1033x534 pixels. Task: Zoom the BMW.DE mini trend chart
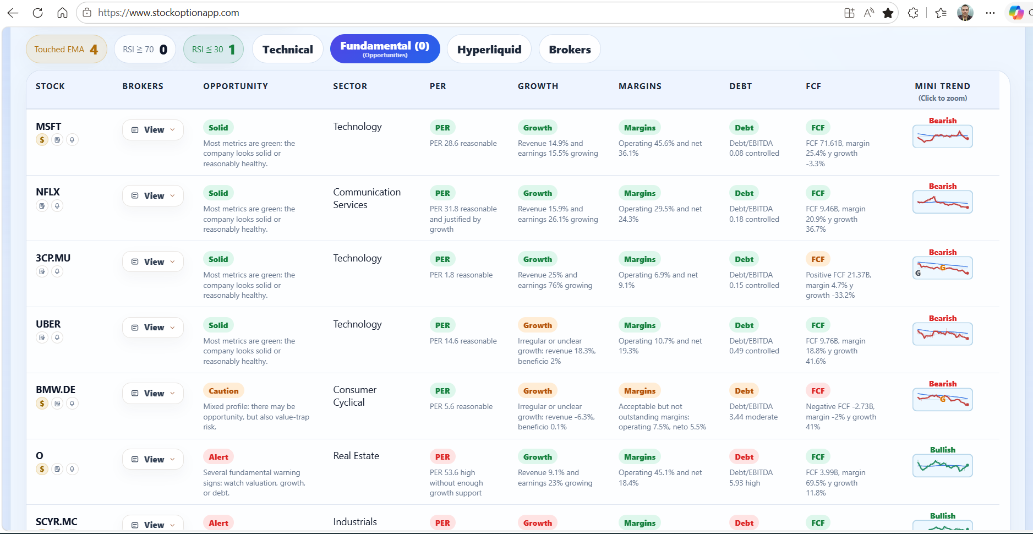[942, 400]
